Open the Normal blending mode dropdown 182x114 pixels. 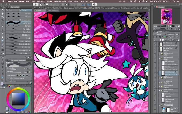tap(160, 34)
